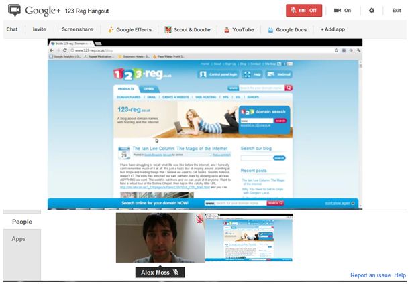
Task: Close the bottom banner via its X
Action: click(353, 203)
